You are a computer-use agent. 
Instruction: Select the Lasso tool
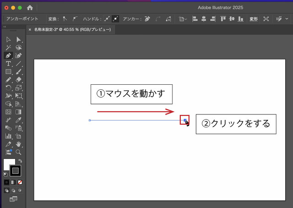tap(18, 48)
